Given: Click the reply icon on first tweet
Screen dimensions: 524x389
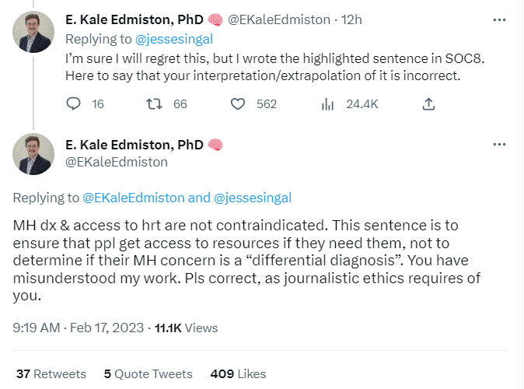Looking at the screenshot, I should coord(74,103).
